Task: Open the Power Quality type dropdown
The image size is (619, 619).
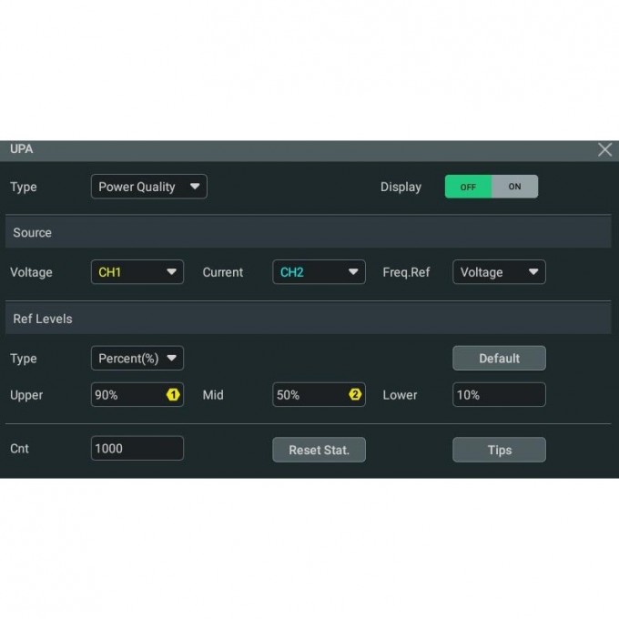Action: click(148, 187)
